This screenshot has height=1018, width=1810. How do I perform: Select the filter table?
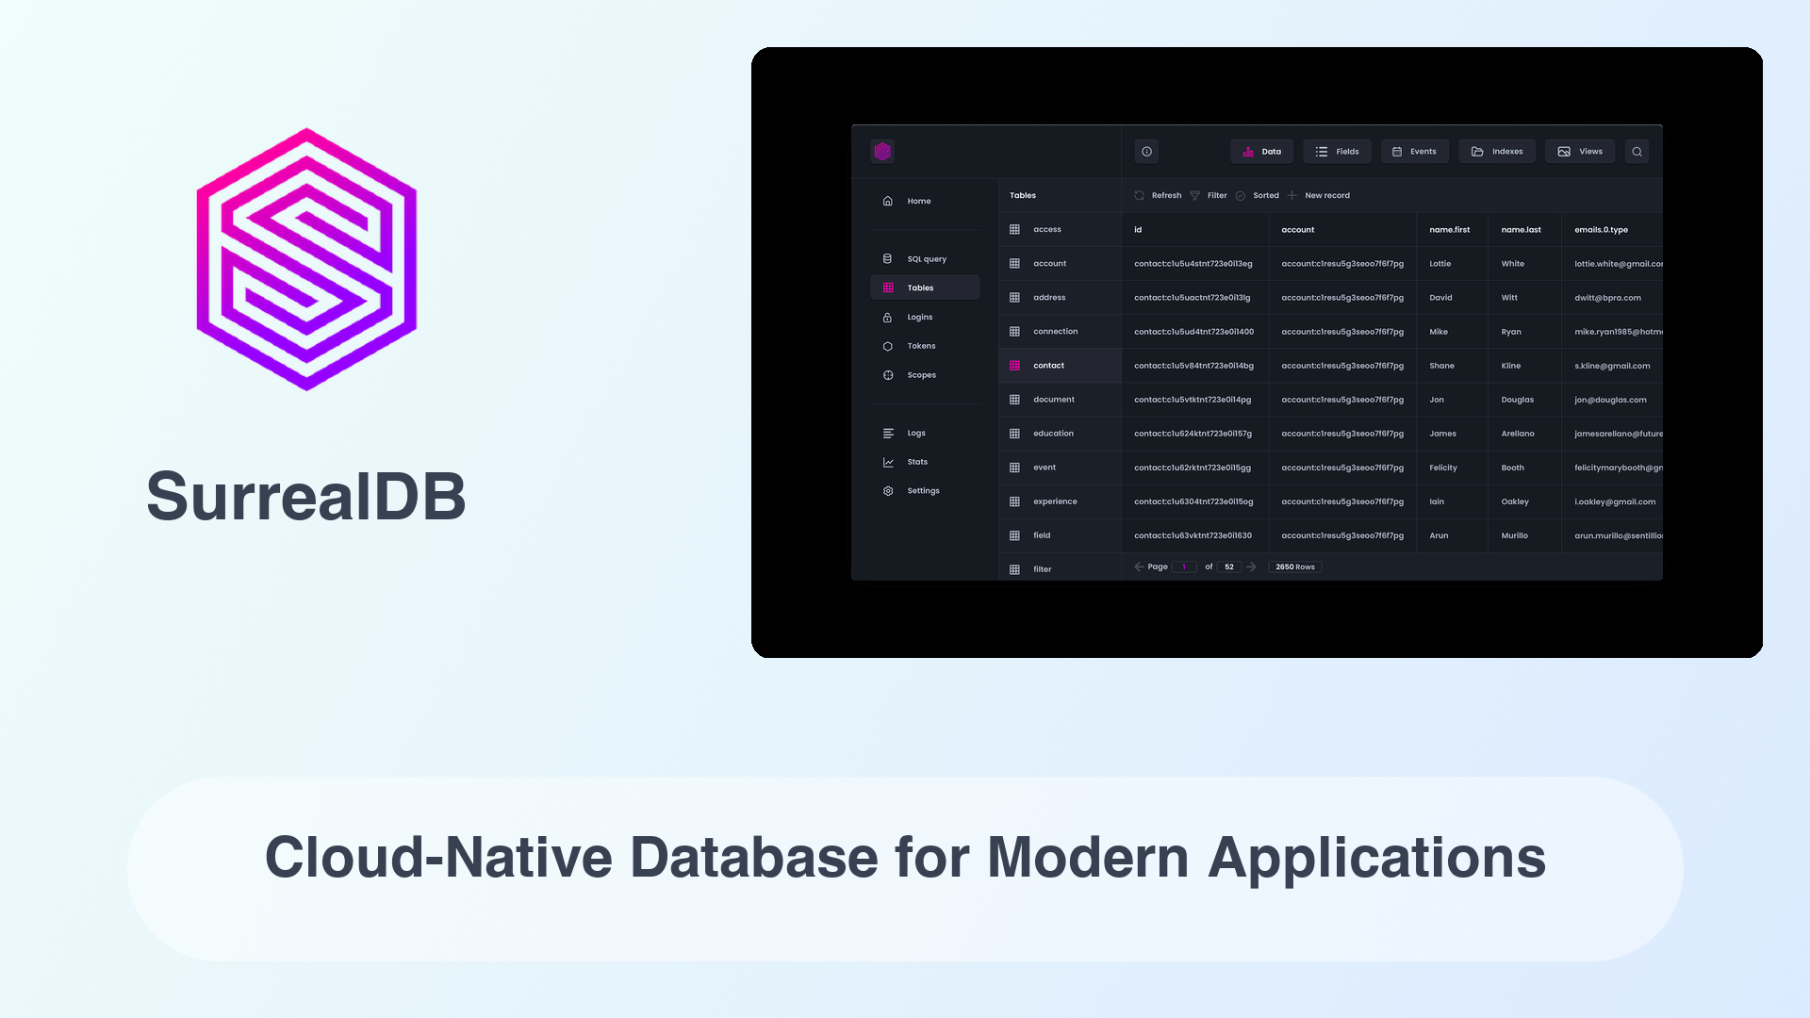pyautogui.click(x=1060, y=568)
